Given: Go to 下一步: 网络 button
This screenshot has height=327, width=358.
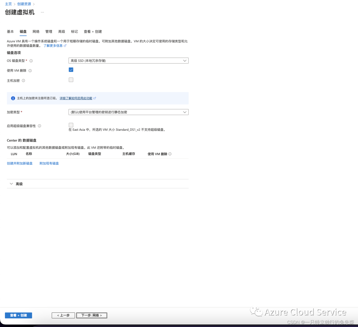Looking at the screenshot, I should click(91, 315).
